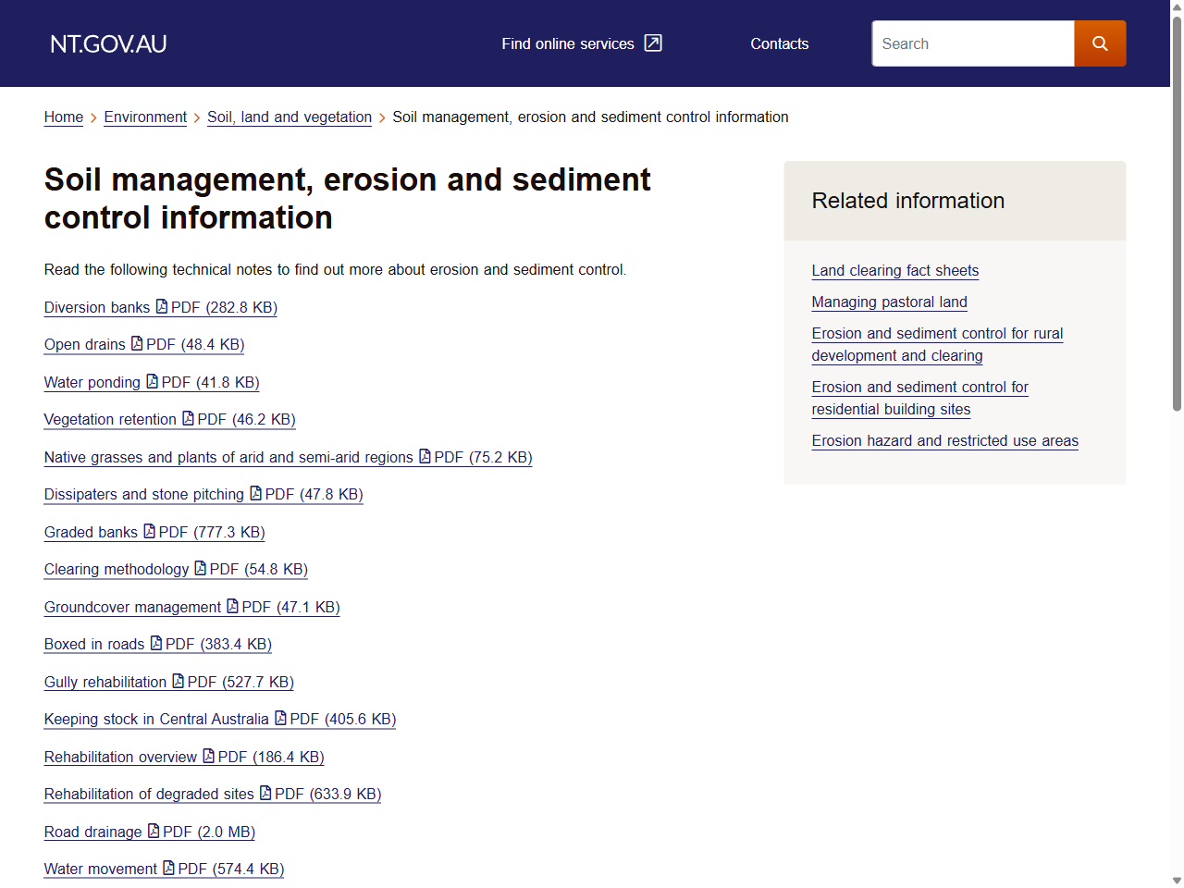Select Find online services in the navigation bar

pos(568,43)
